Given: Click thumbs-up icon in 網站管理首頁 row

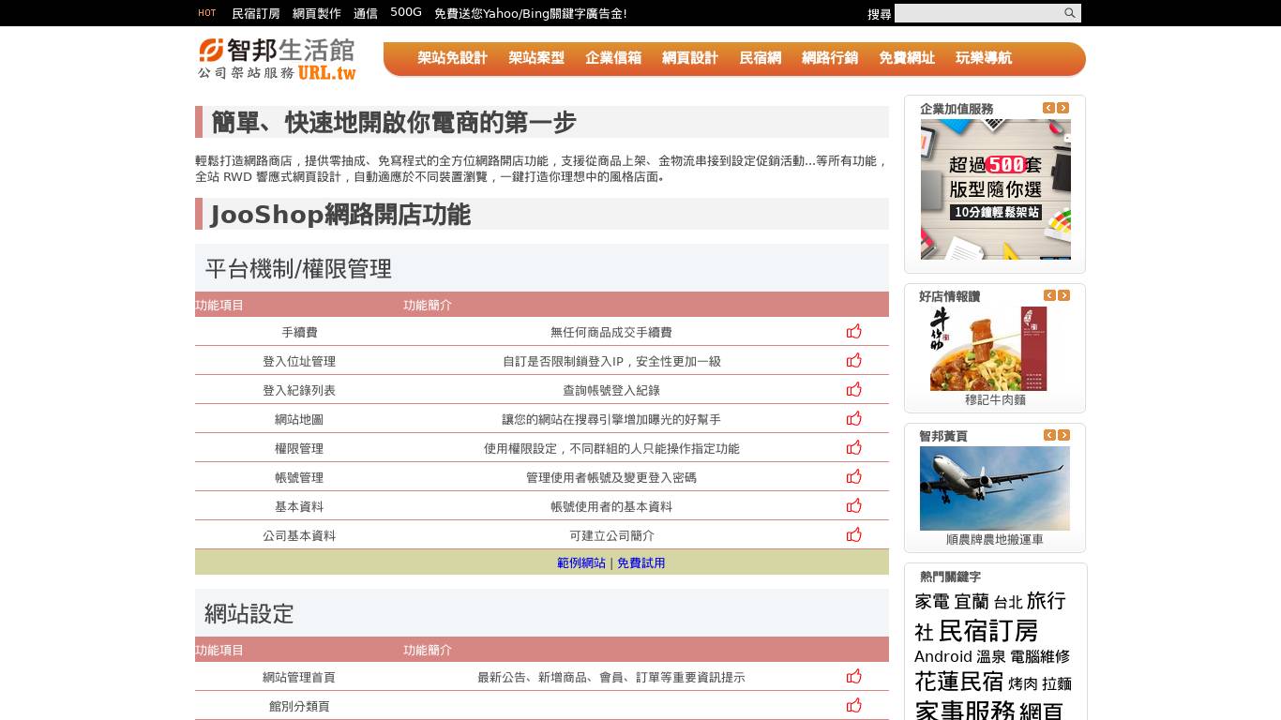Looking at the screenshot, I should click(x=853, y=676).
